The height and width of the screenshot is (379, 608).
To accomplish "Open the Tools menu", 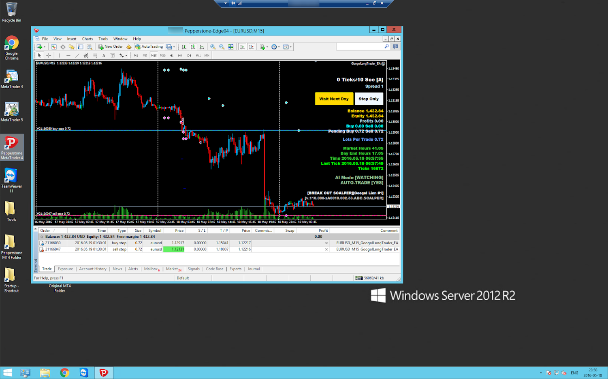I will point(103,39).
